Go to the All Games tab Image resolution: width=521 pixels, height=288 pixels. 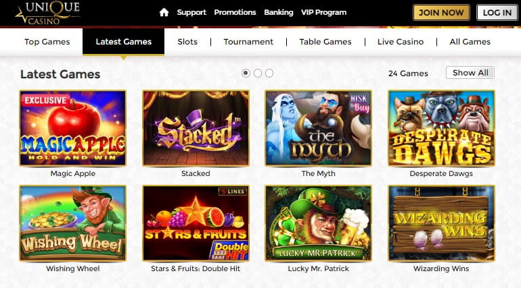470,42
